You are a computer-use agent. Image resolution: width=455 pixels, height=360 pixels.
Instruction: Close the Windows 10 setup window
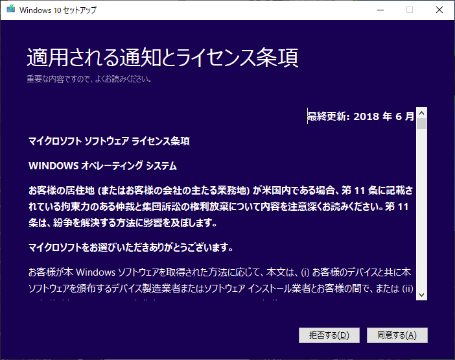pos(439,10)
